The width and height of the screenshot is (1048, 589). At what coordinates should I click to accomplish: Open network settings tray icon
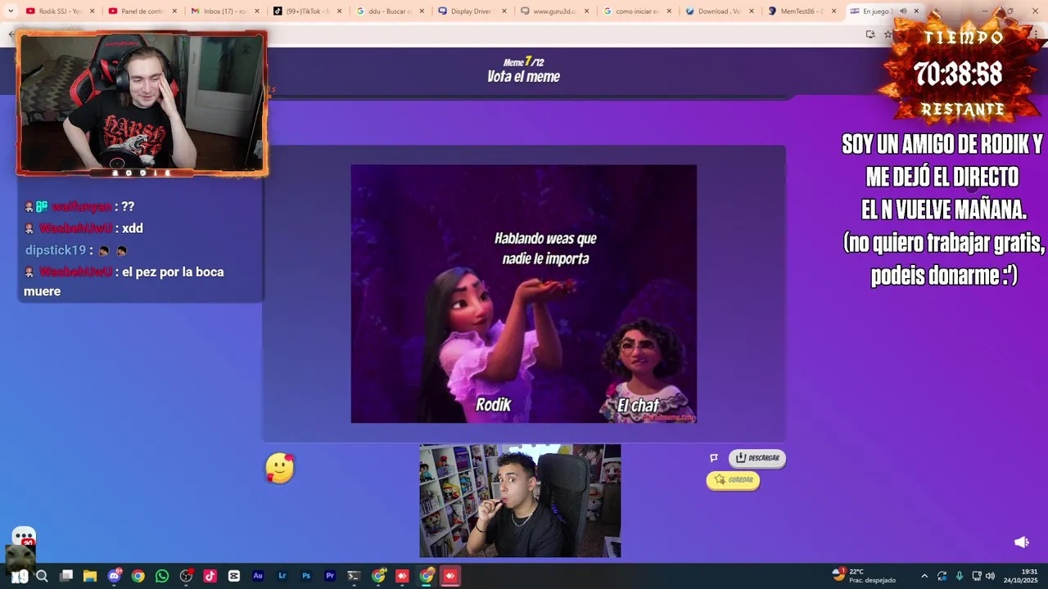click(977, 576)
